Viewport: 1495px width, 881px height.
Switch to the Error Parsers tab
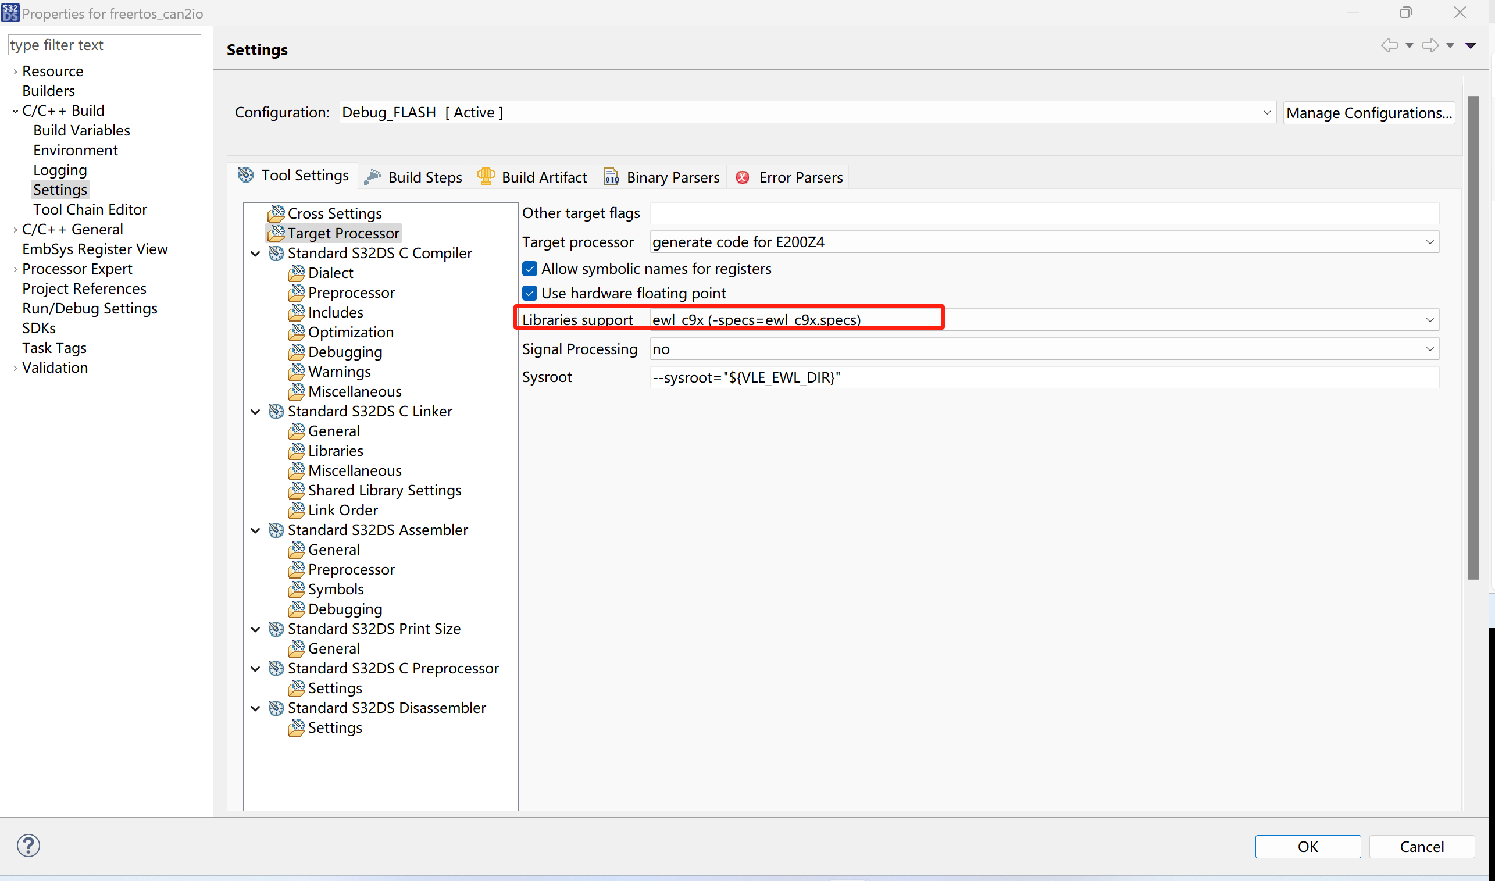pos(789,177)
